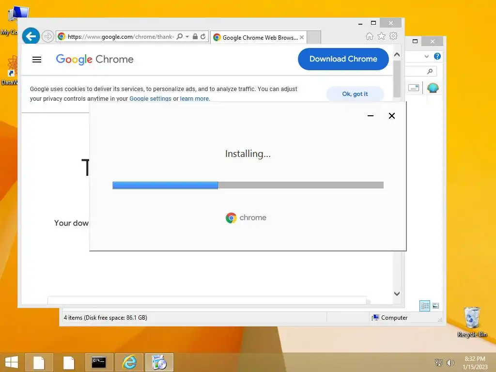Click Computer in Explorer status bar
Image resolution: width=496 pixels, height=372 pixels.
tap(390, 318)
